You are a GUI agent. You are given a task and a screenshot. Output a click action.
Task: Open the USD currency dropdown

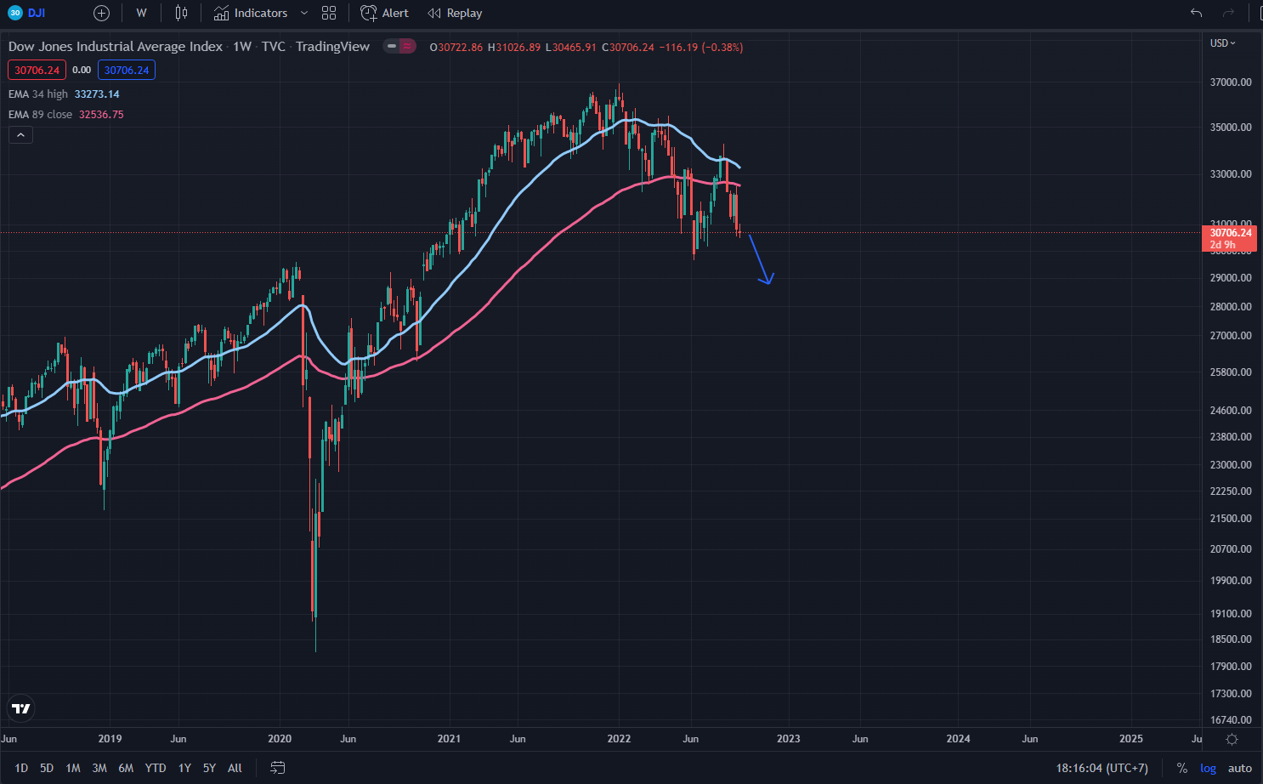pos(1222,43)
